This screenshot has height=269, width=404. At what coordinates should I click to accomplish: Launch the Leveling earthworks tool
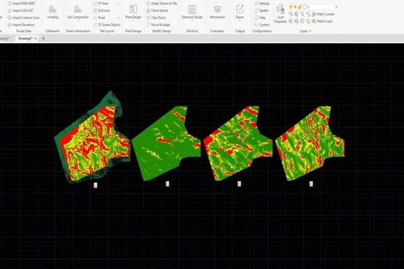(x=53, y=12)
